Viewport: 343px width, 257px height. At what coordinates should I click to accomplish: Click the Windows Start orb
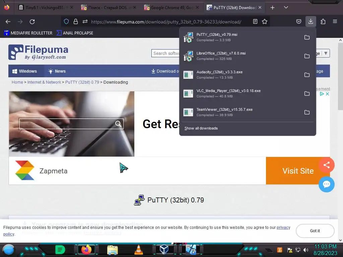coord(8,250)
